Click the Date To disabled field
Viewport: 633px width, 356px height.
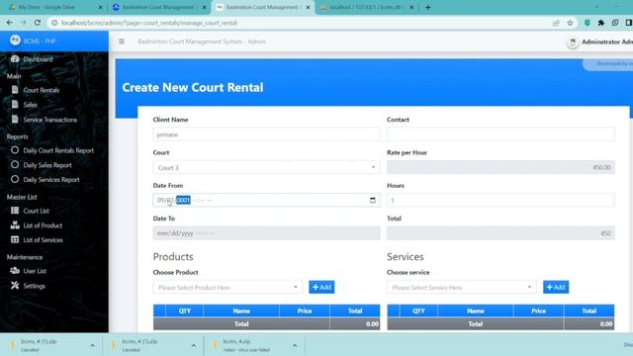(266, 233)
